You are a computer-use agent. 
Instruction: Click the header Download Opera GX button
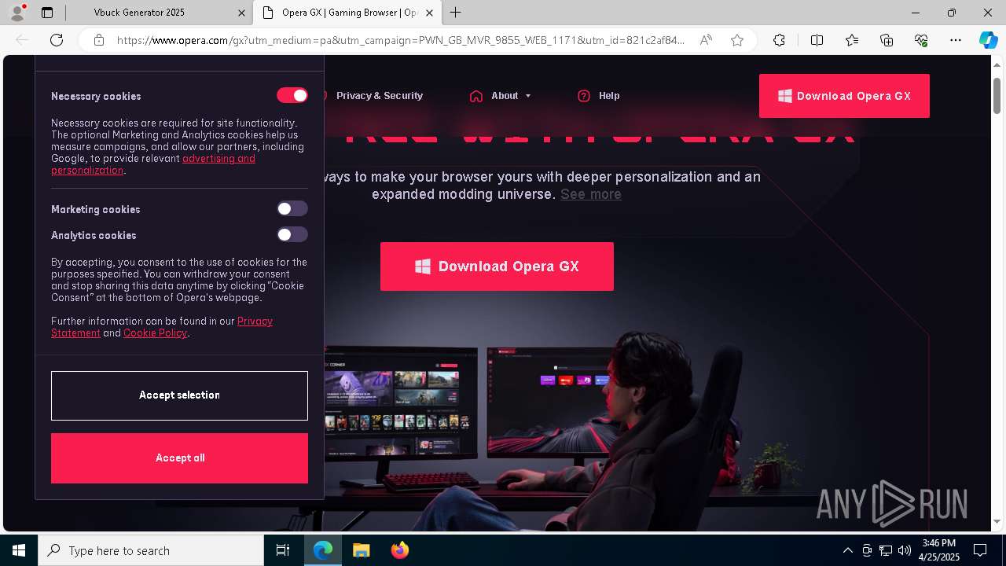tap(844, 96)
